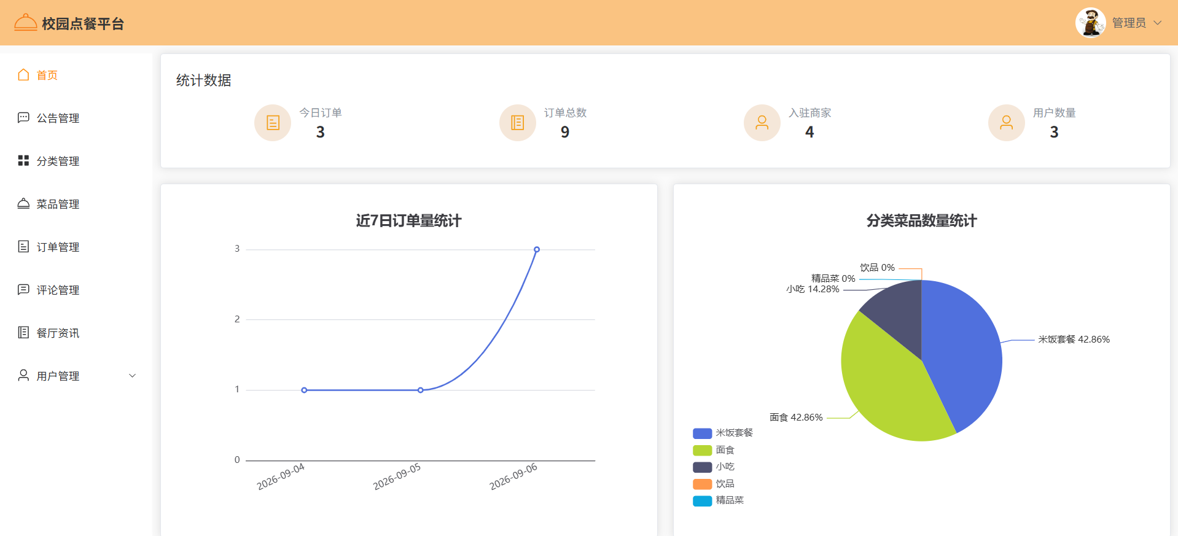Click the blue 米饭套餐 pie slice
Screen dimensions: 1178x536
click(961, 353)
